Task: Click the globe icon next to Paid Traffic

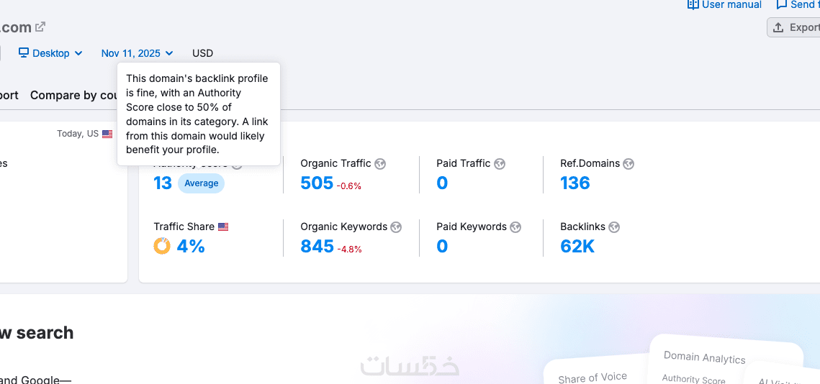Action: click(500, 164)
